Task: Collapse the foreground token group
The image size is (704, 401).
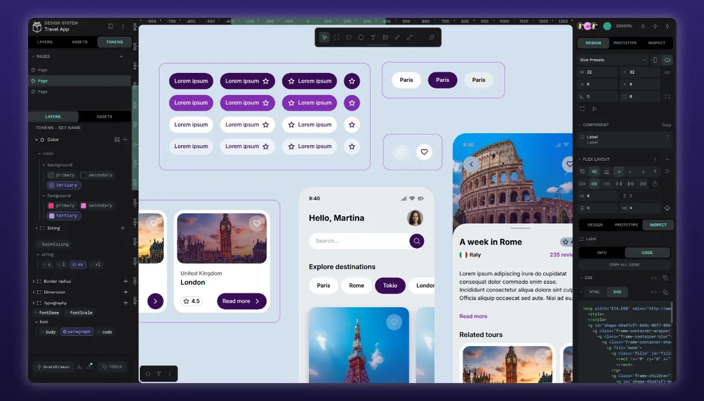Action: click(x=44, y=196)
